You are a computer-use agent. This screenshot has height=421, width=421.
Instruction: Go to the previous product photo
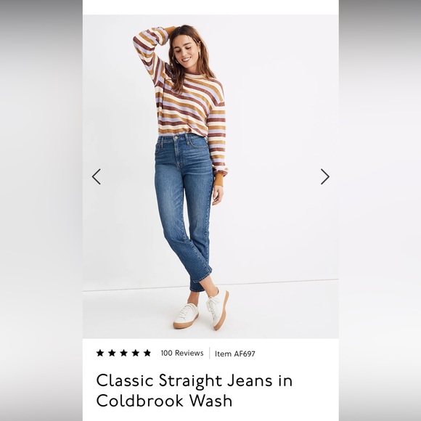(x=97, y=176)
